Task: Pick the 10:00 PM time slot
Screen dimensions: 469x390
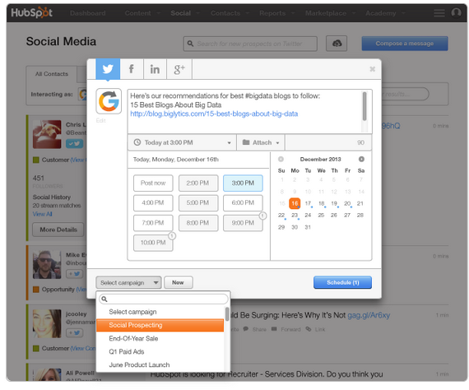Action: [x=153, y=243]
